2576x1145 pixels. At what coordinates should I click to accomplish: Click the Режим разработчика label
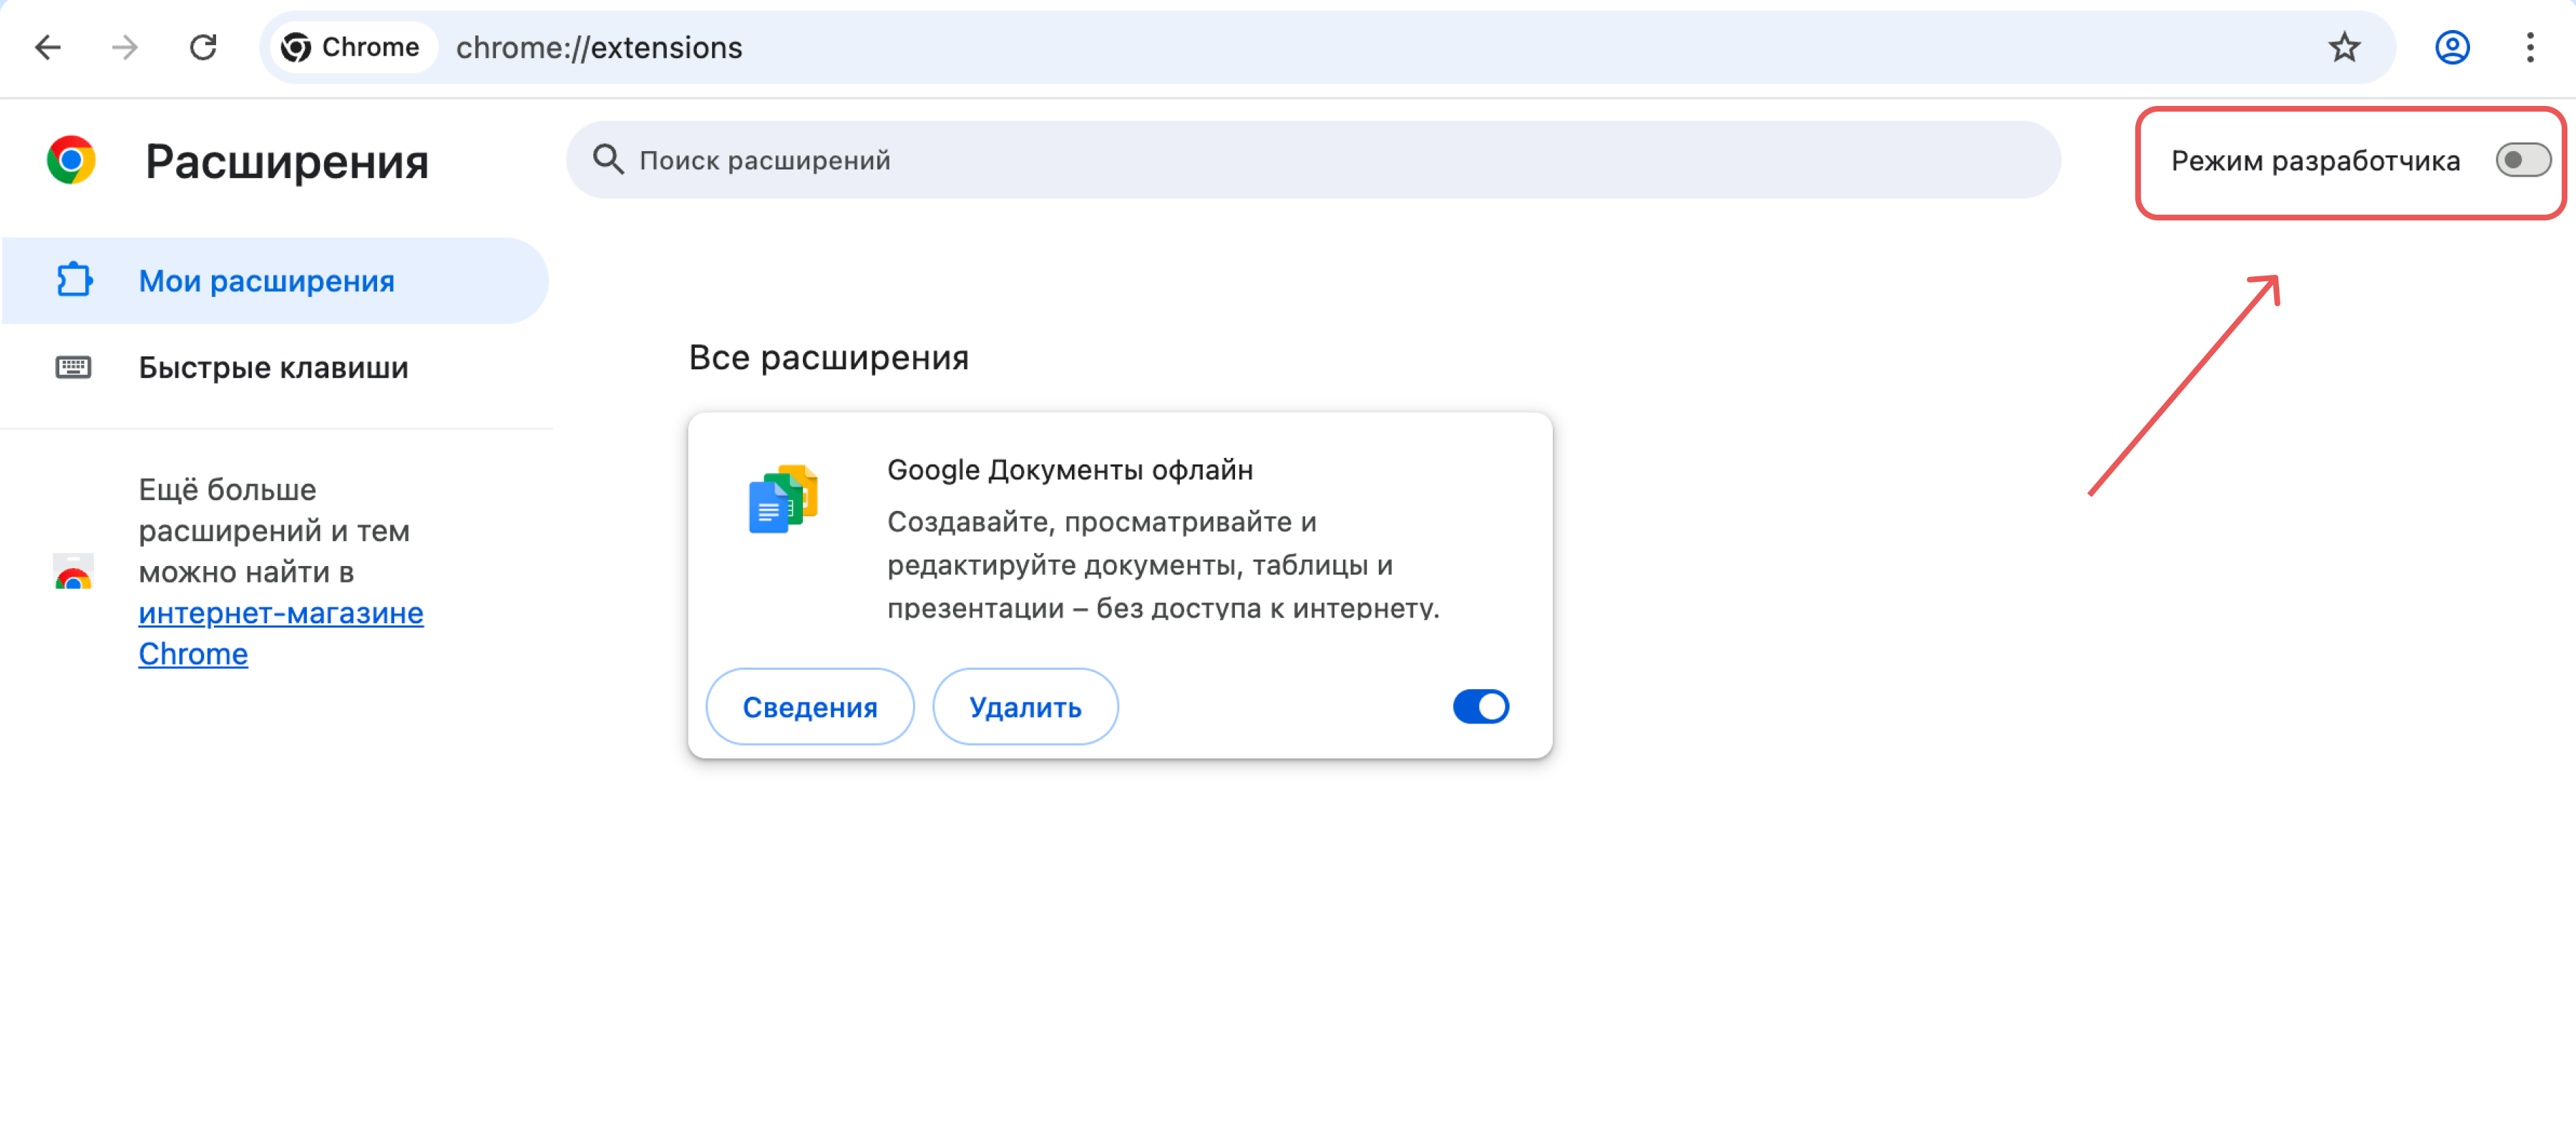pos(2315,161)
